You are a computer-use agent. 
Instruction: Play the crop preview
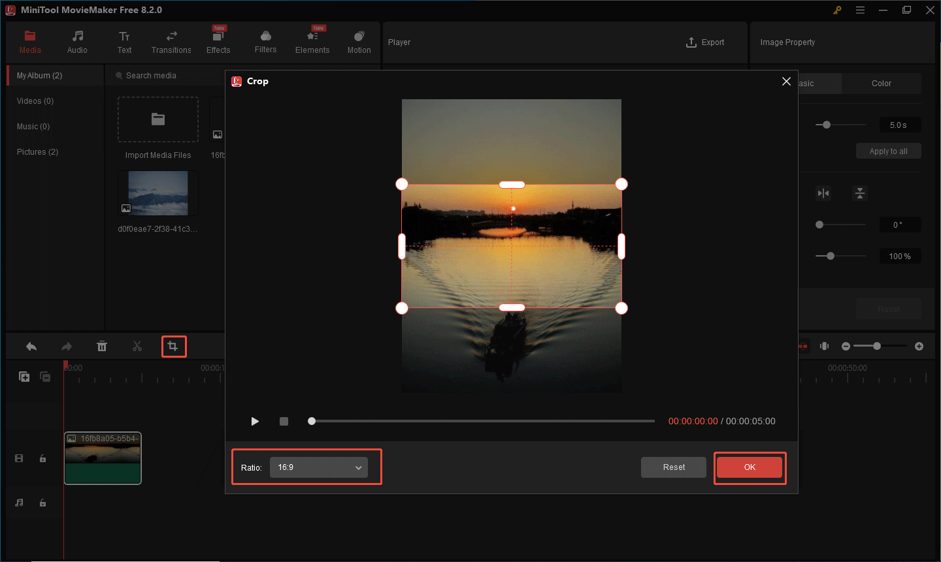click(x=255, y=421)
